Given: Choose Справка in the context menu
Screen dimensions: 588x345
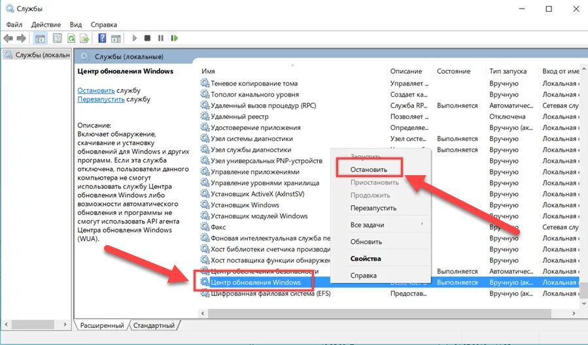Looking at the screenshot, I should pyautogui.click(x=364, y=275).
